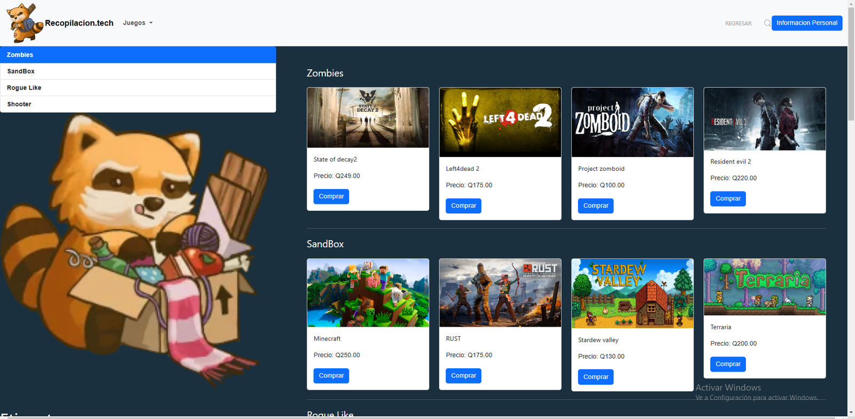Buy Left4dead 2 with Comprar
The width and height of the screenshot is (855, 419).
(x=463, y=206)
